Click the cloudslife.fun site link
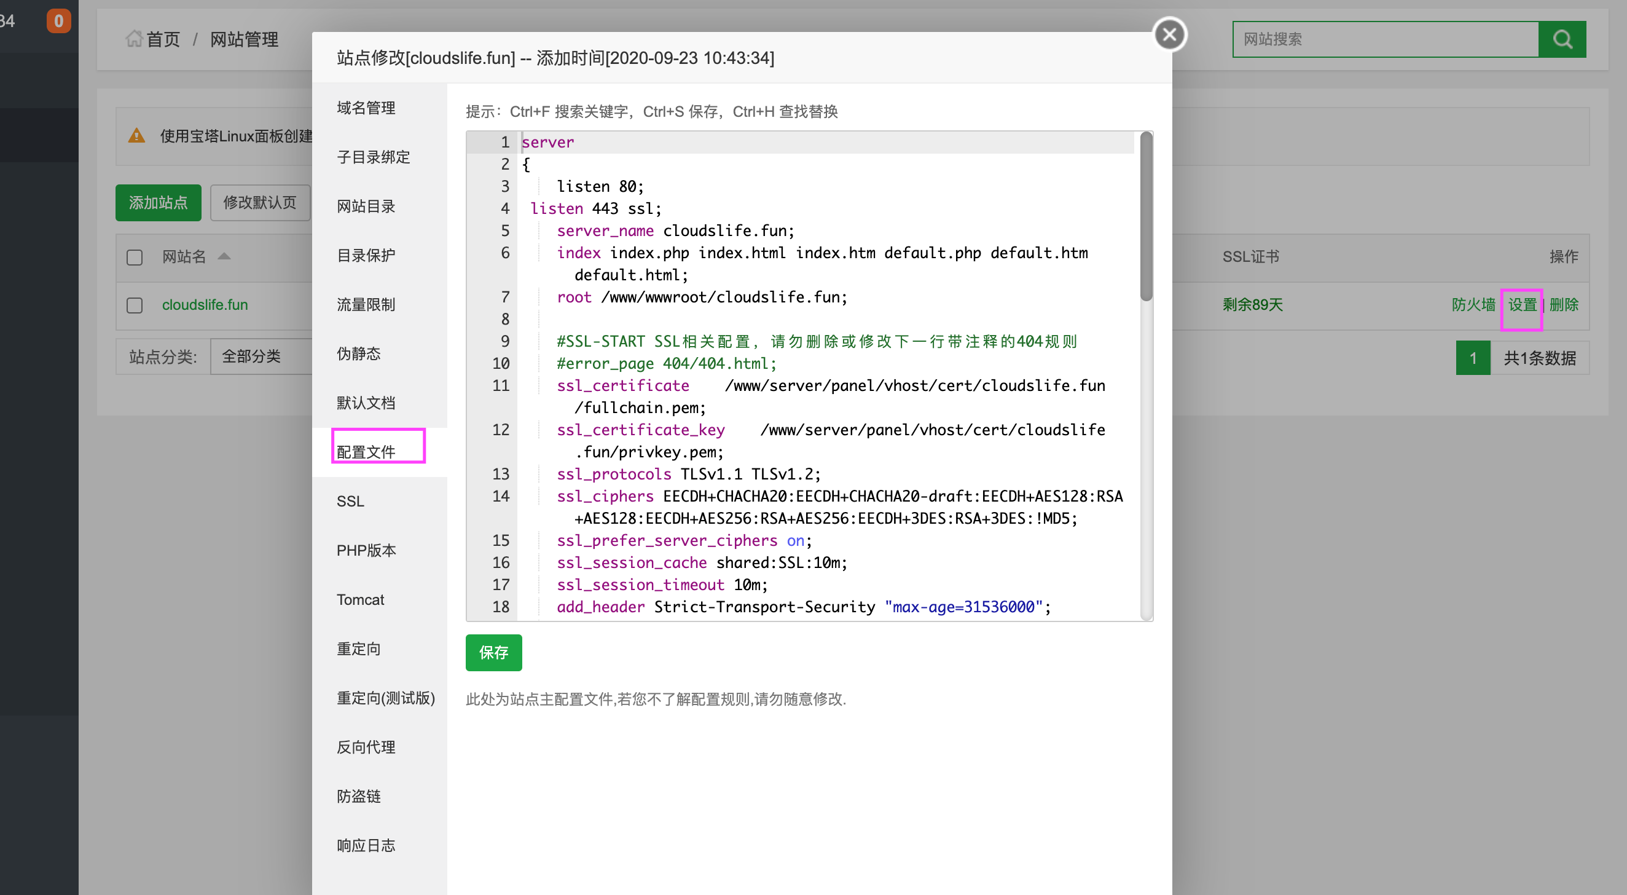 click(x=204, y=306)
